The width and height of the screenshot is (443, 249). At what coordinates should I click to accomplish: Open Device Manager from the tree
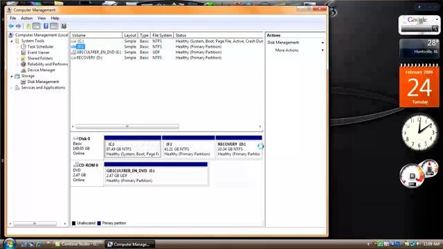[42, 70]
